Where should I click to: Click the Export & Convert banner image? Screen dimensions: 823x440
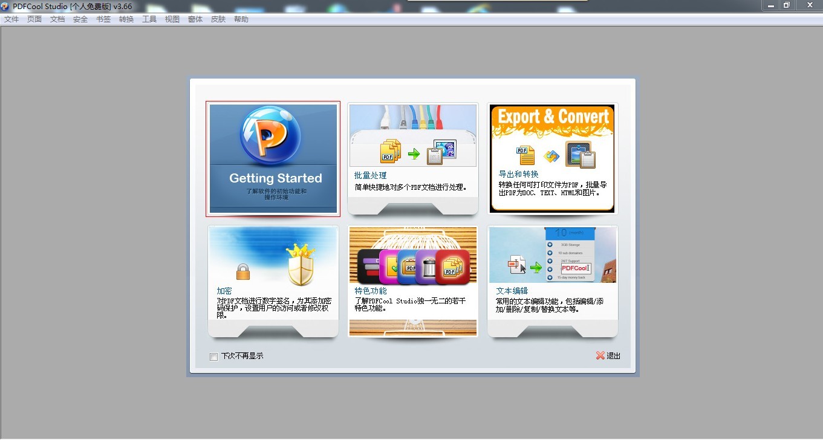553,118
